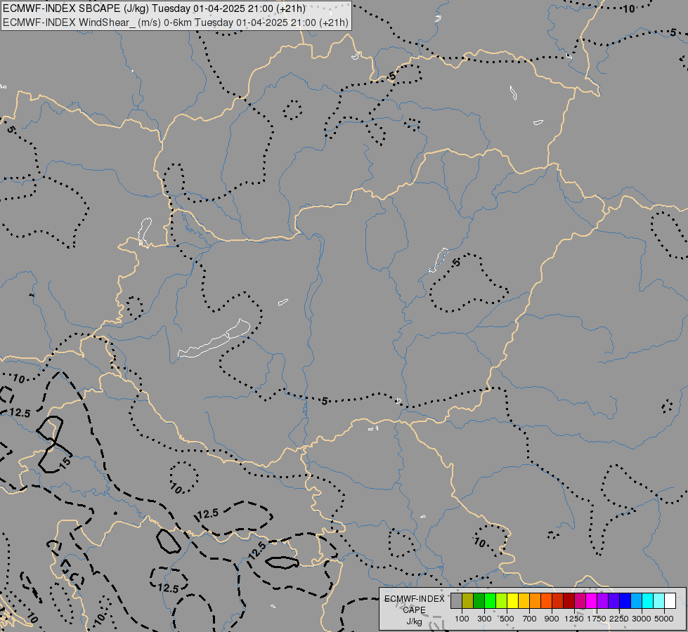Image resolution: width=688 pixels, height=632 pixels.
Task: Select the purple legend swatch
Action: 602,600
